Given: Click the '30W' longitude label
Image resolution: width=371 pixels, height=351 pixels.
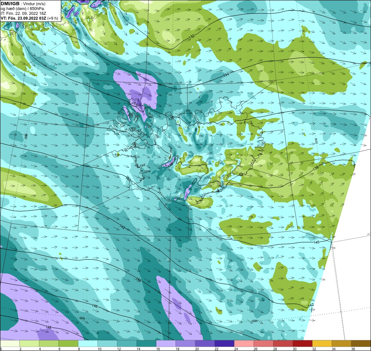Looking at the screenshot, I should 26,137.
